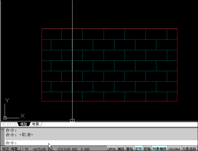This screenshot has width=198, height=151.
Task: Switch to the 模型 tab
Action: [24, 124]
